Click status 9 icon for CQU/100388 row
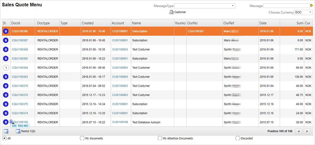Screen dimensions: 315x145 (6, 31)
